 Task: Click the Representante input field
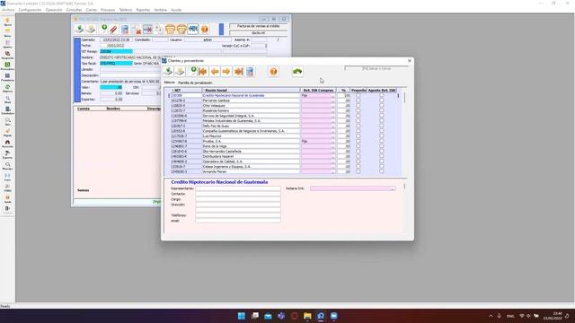238,188
